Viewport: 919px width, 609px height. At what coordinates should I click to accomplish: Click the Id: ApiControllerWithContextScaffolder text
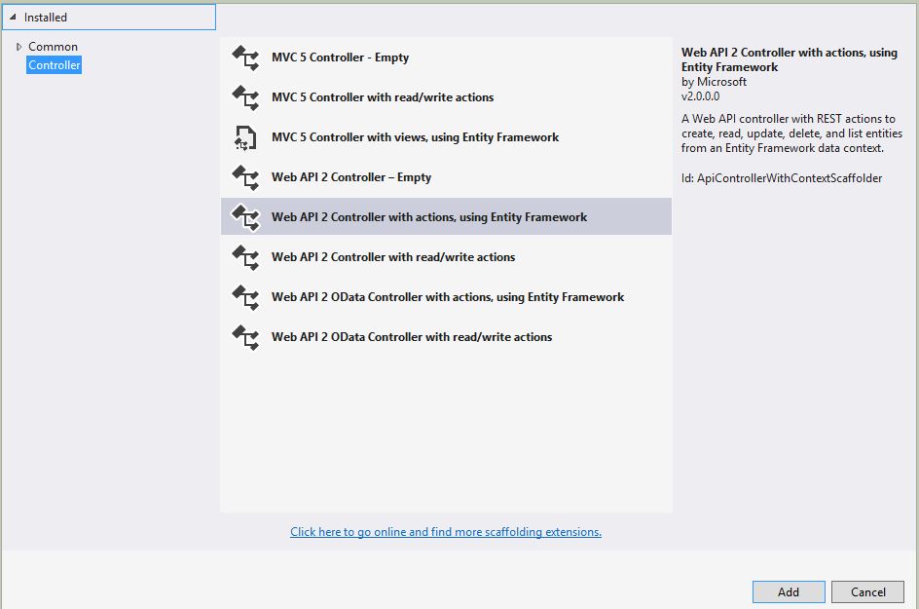tap(782, 177)
